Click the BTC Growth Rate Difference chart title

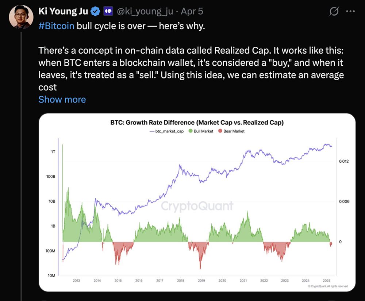(x=197, y=123)
